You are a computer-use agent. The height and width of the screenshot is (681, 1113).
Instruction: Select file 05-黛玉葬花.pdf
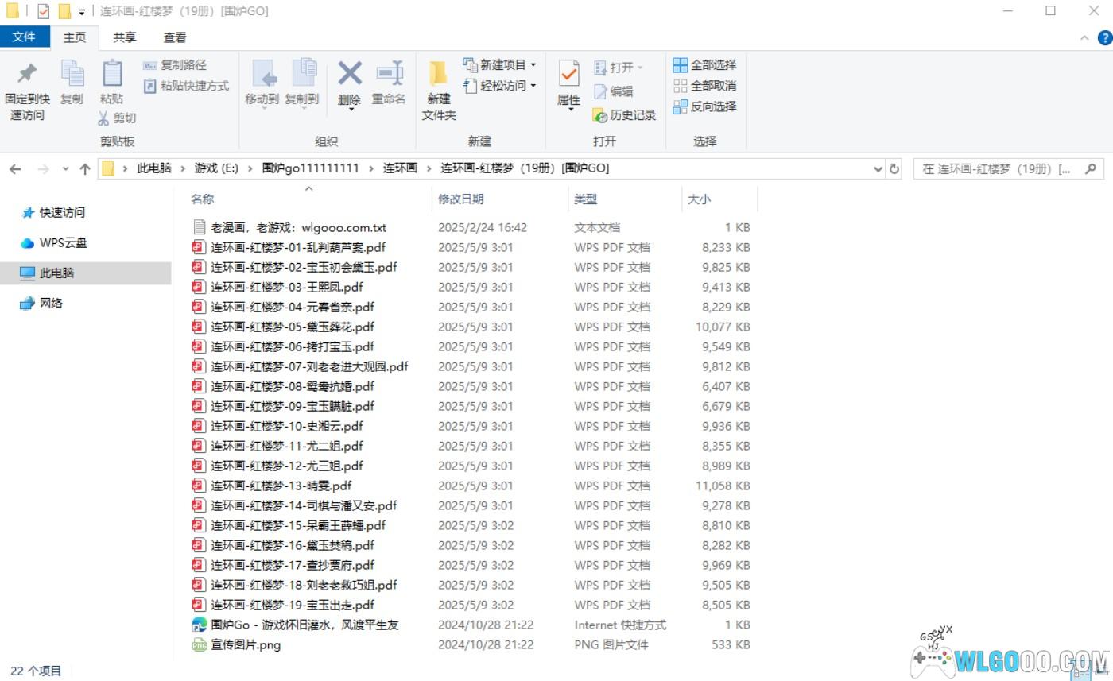(x=292, y=327)
